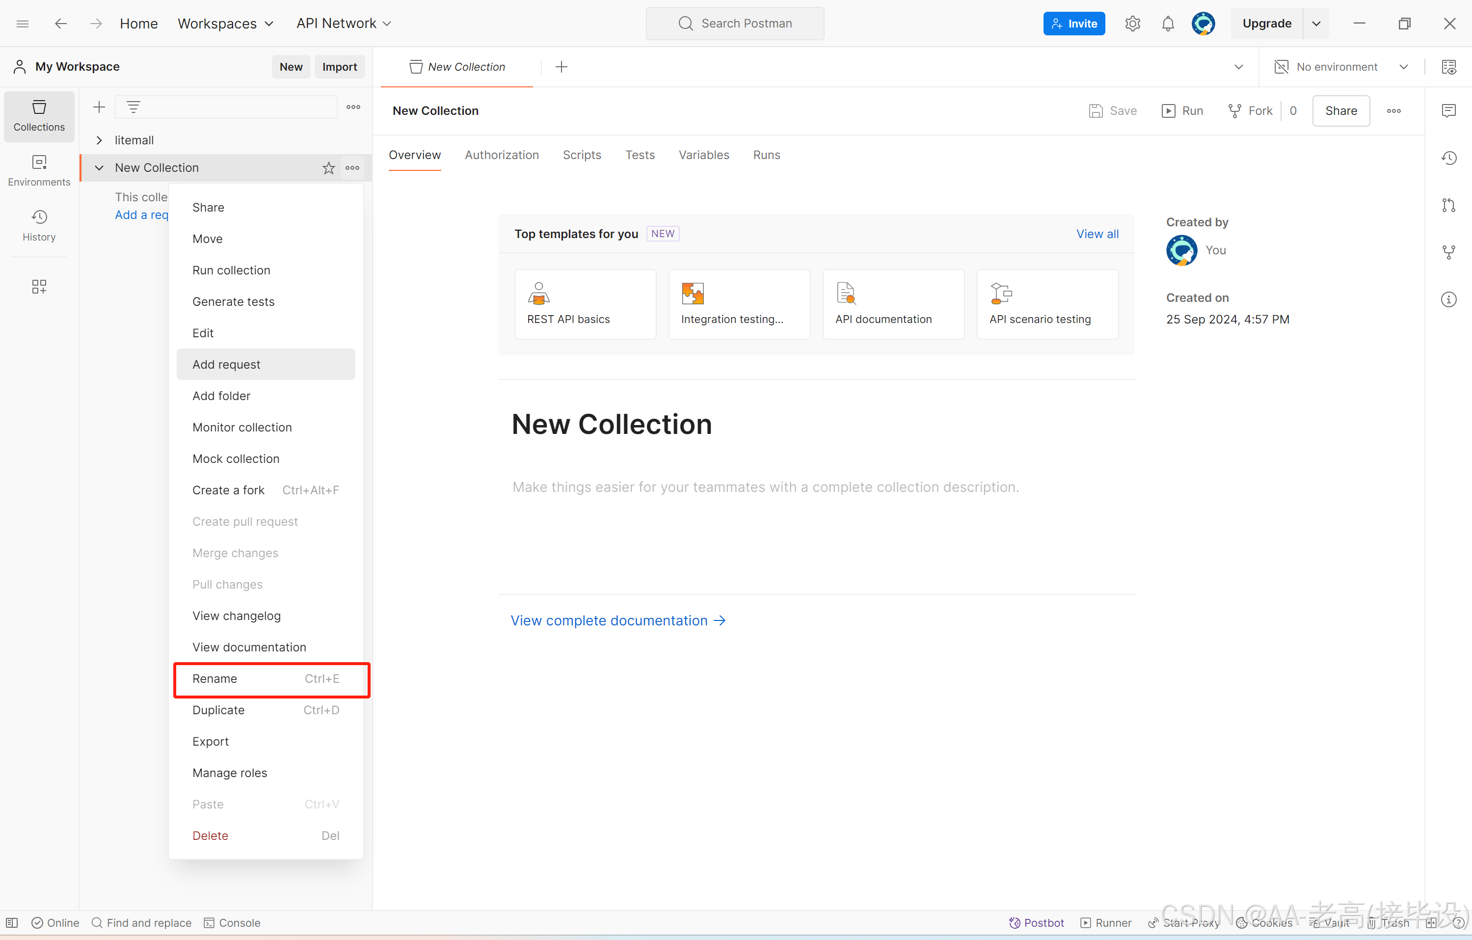Click the Search Postman field
Image resolution: width=1472 pixels, height=940 pixels.
tap(735, 23)
